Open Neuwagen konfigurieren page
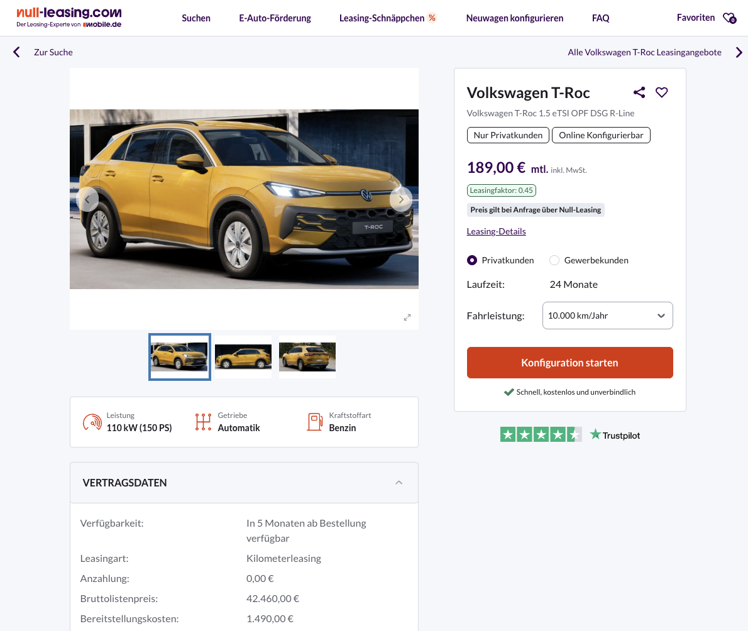This screenshot has width=748, height=631. [514, 18]
